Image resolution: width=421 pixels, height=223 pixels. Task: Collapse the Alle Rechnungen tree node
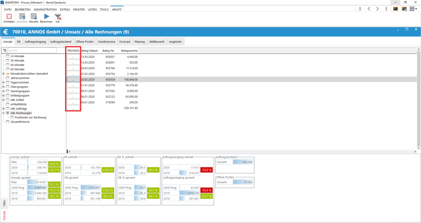click(x=4, y=113)
